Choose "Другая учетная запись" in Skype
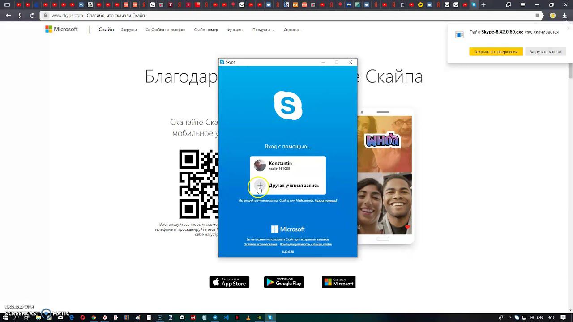573x322 pixels. click(x=288, y=185)
